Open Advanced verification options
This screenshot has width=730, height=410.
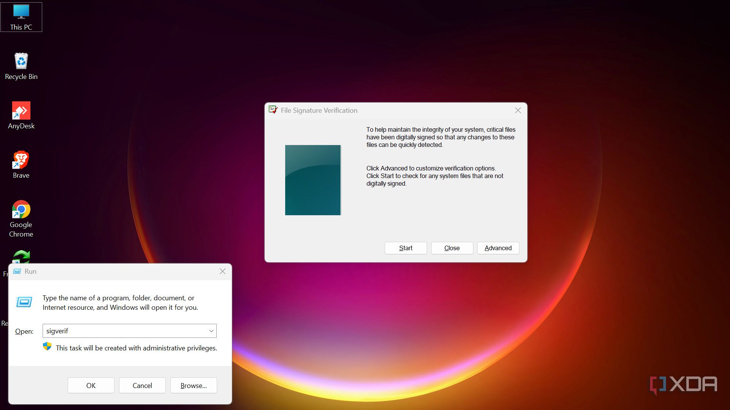(x=498, y=248)
